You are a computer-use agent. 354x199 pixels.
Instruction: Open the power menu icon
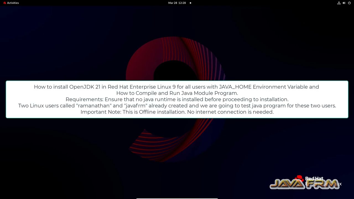(x=349, y=3)
